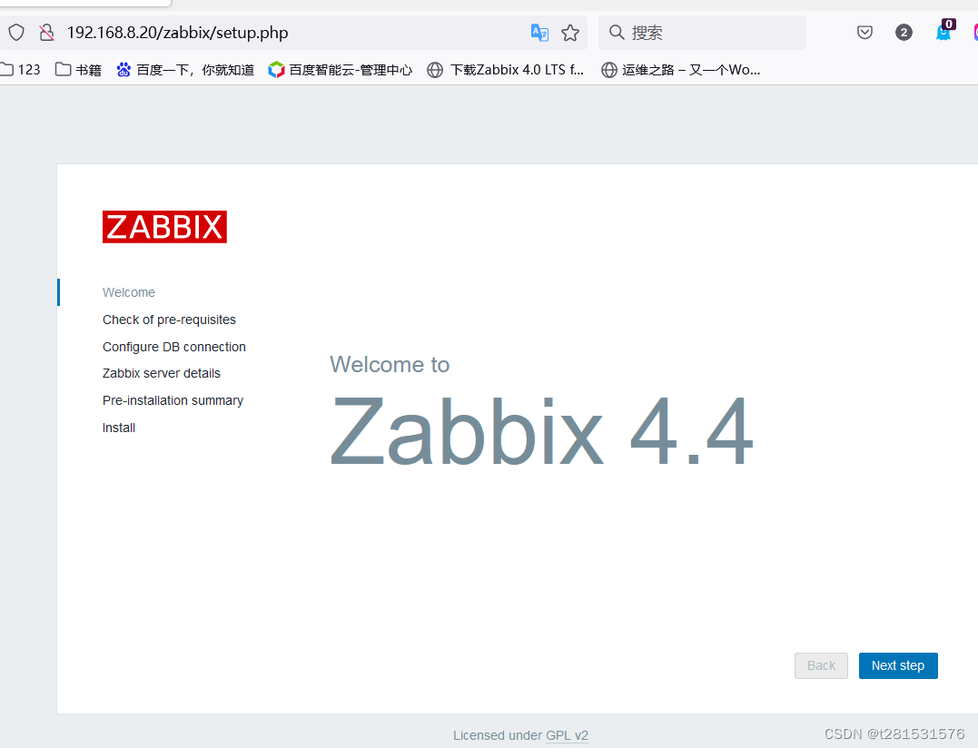The height and width of the screenshot is (748, 978).
Task: Click the Back button
Action: [821, 665]
